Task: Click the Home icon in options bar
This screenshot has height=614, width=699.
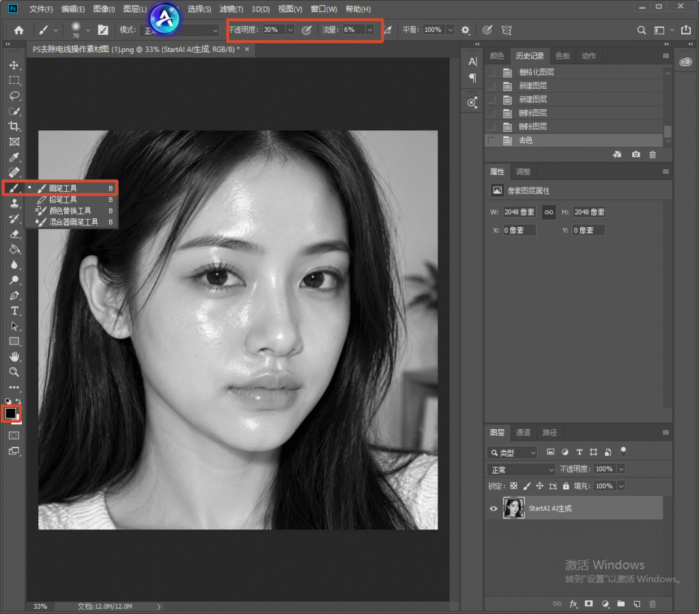Action: click(18, 30)
